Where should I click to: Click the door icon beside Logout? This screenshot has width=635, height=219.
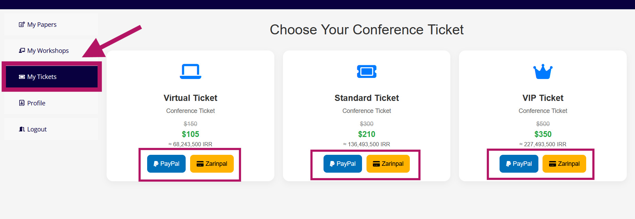click(22, 129)
